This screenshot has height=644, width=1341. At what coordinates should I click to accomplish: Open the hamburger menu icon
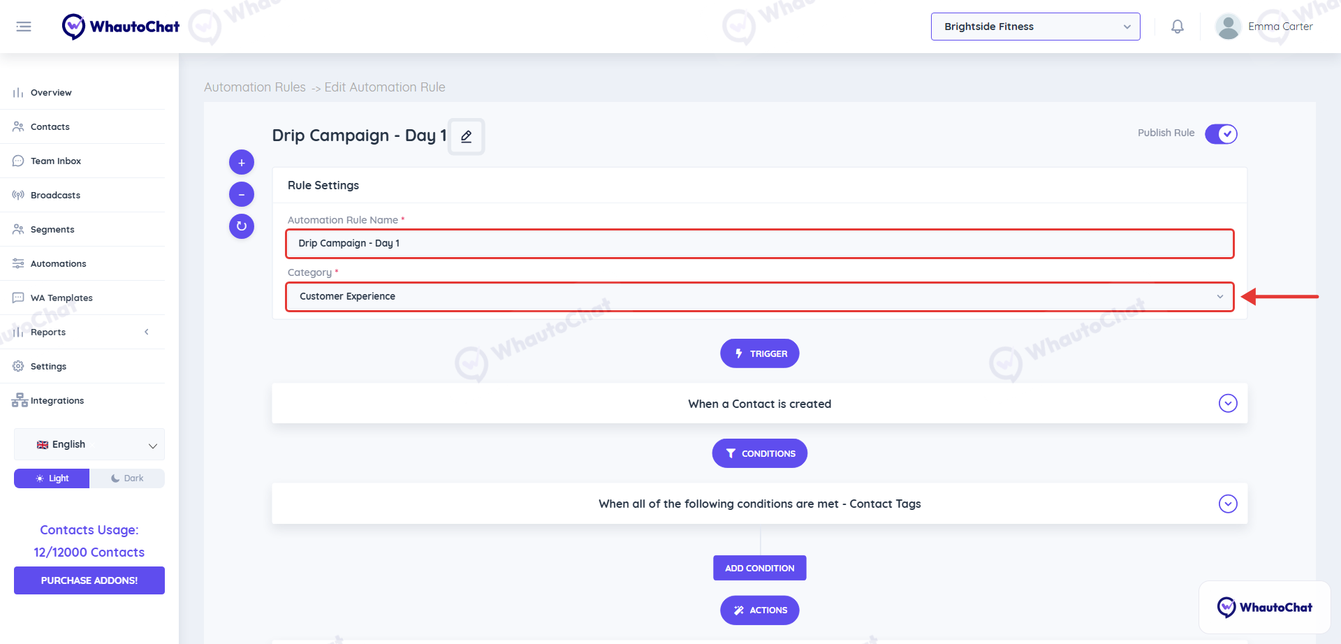pos(24,27)
